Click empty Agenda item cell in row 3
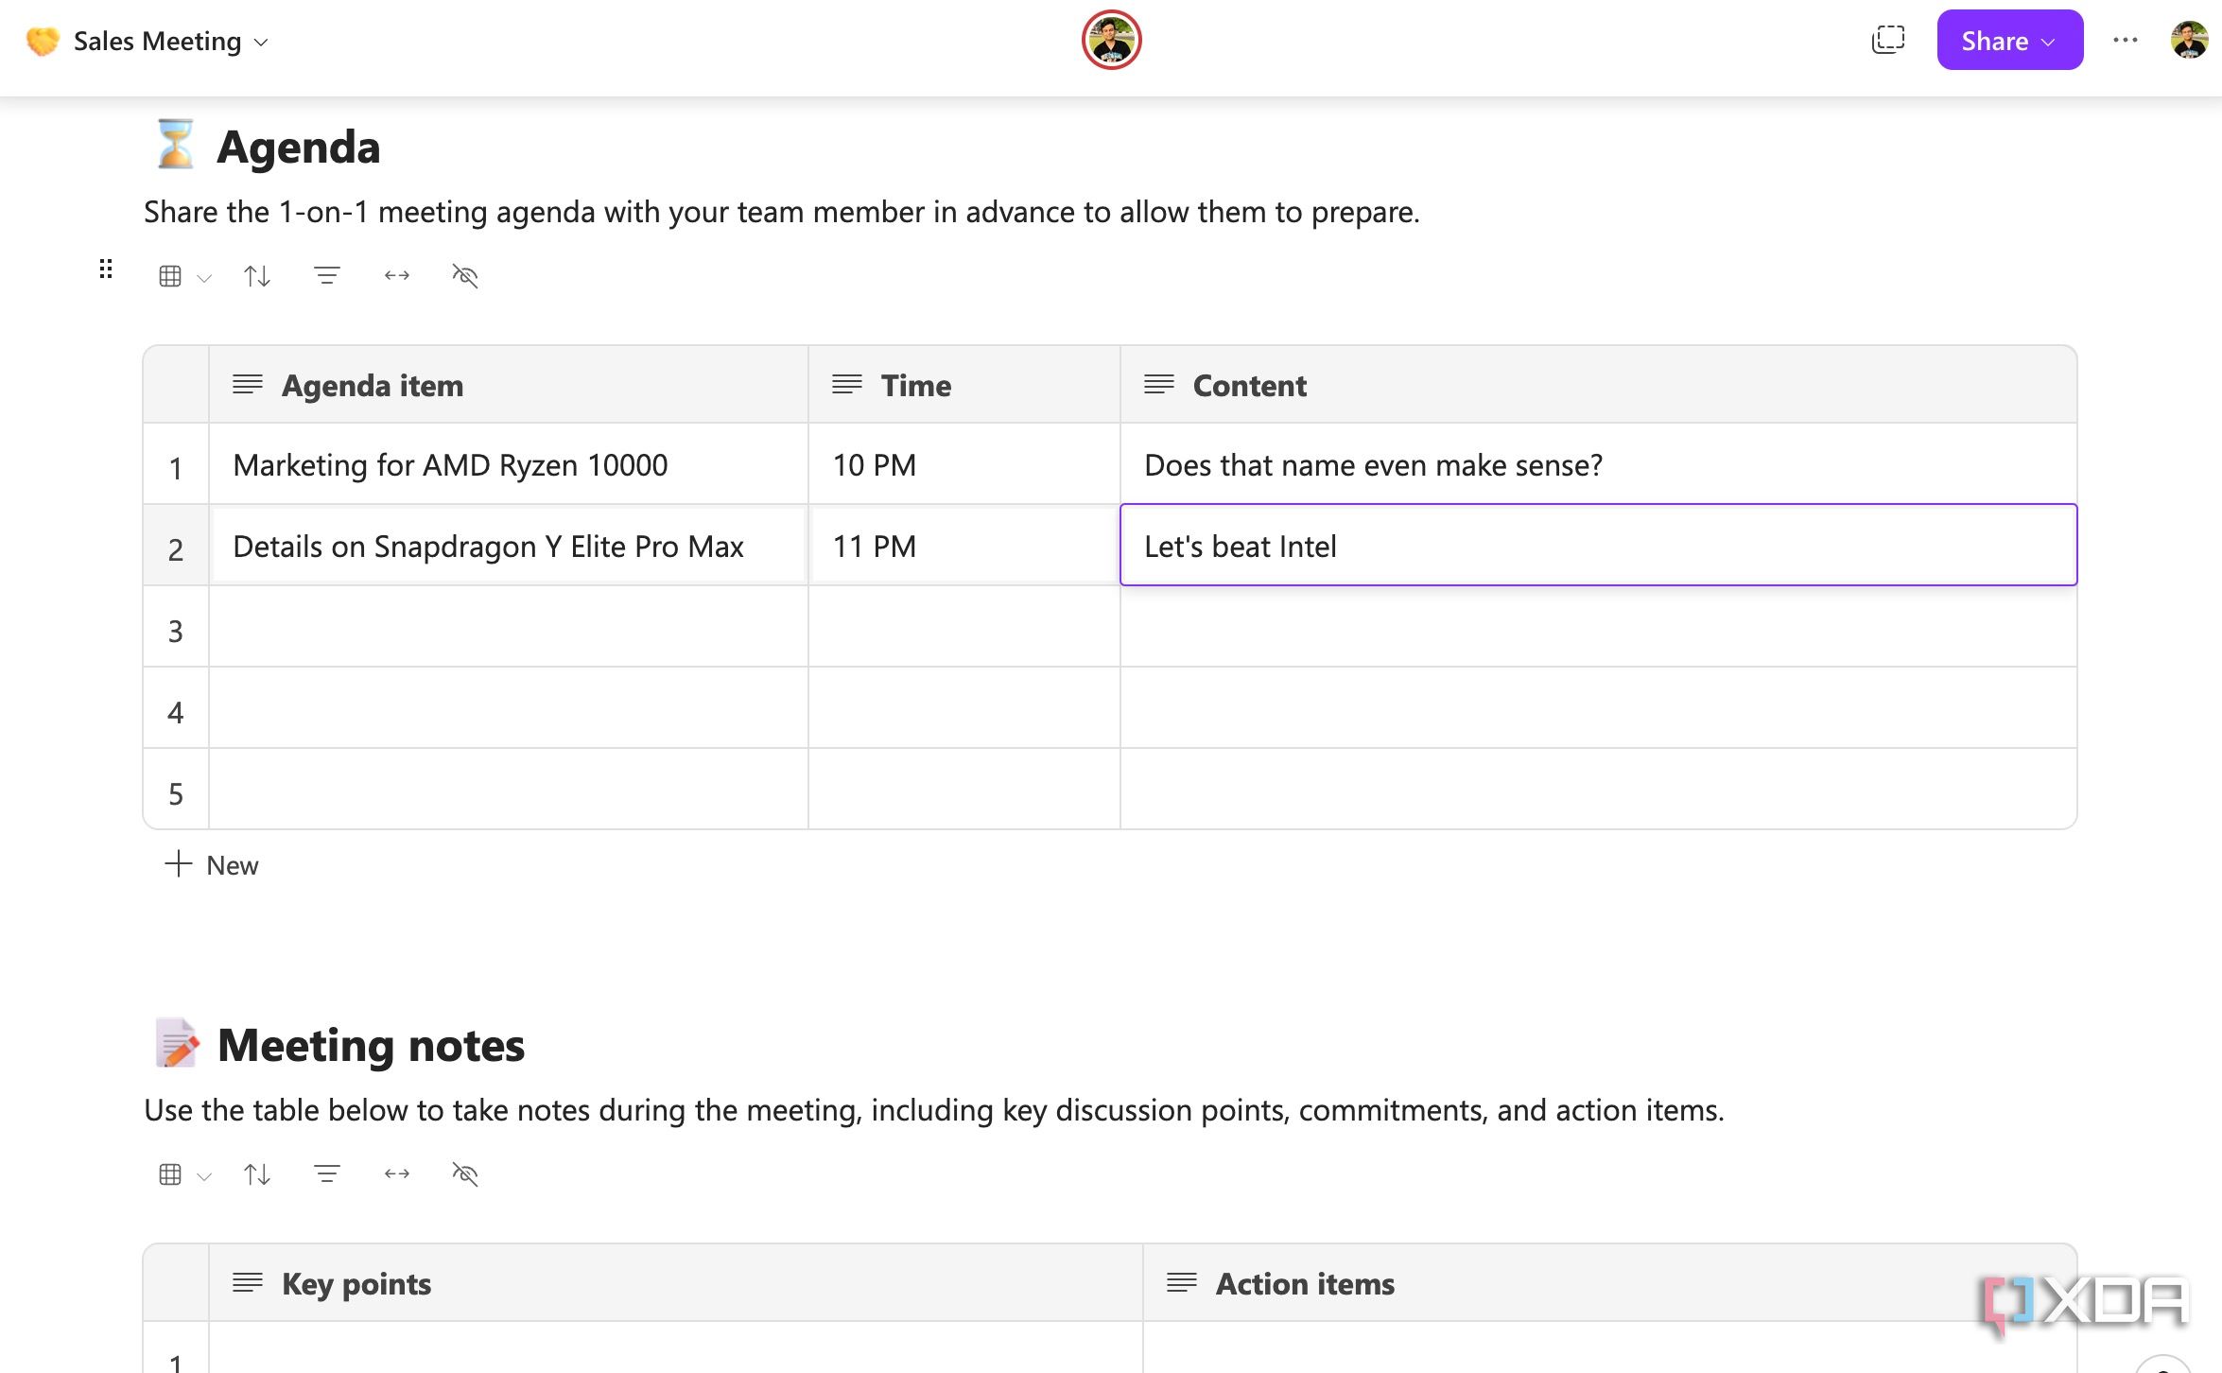This screenshot has width=2222, height=1373. click(509, 627)
